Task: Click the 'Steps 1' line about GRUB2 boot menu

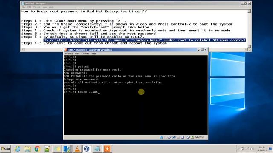Action: [74, 21]
